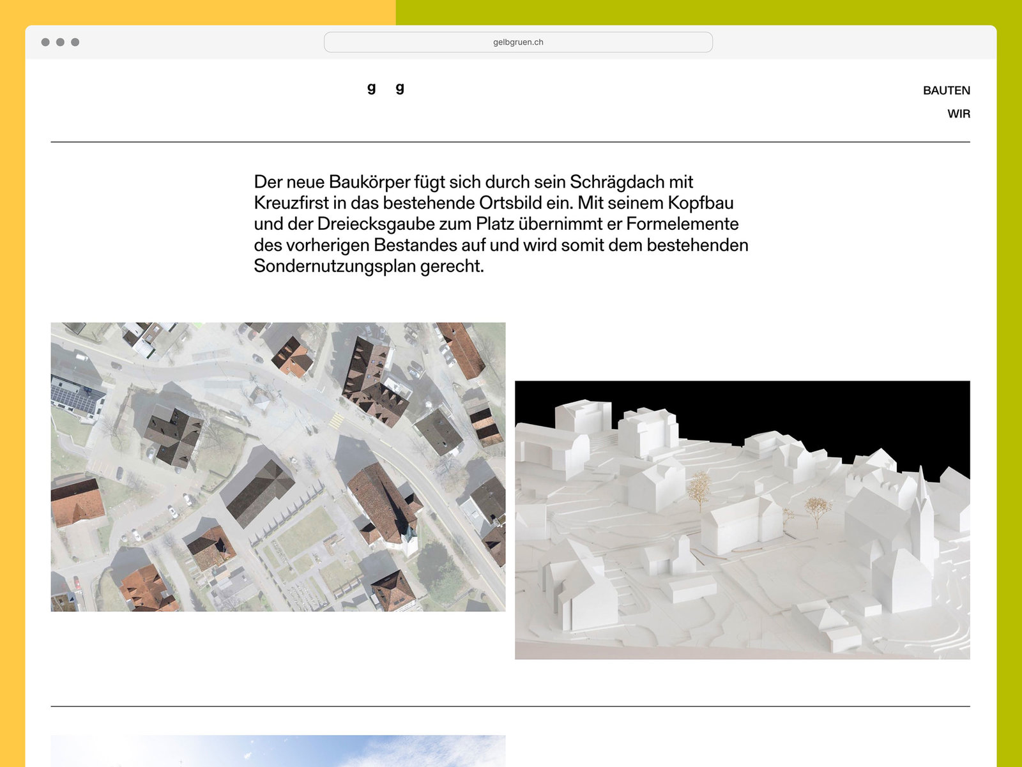The height and width of the screenshot is (767, 1022).
Task: Click the yellow background area
Action: pos(11,383)
